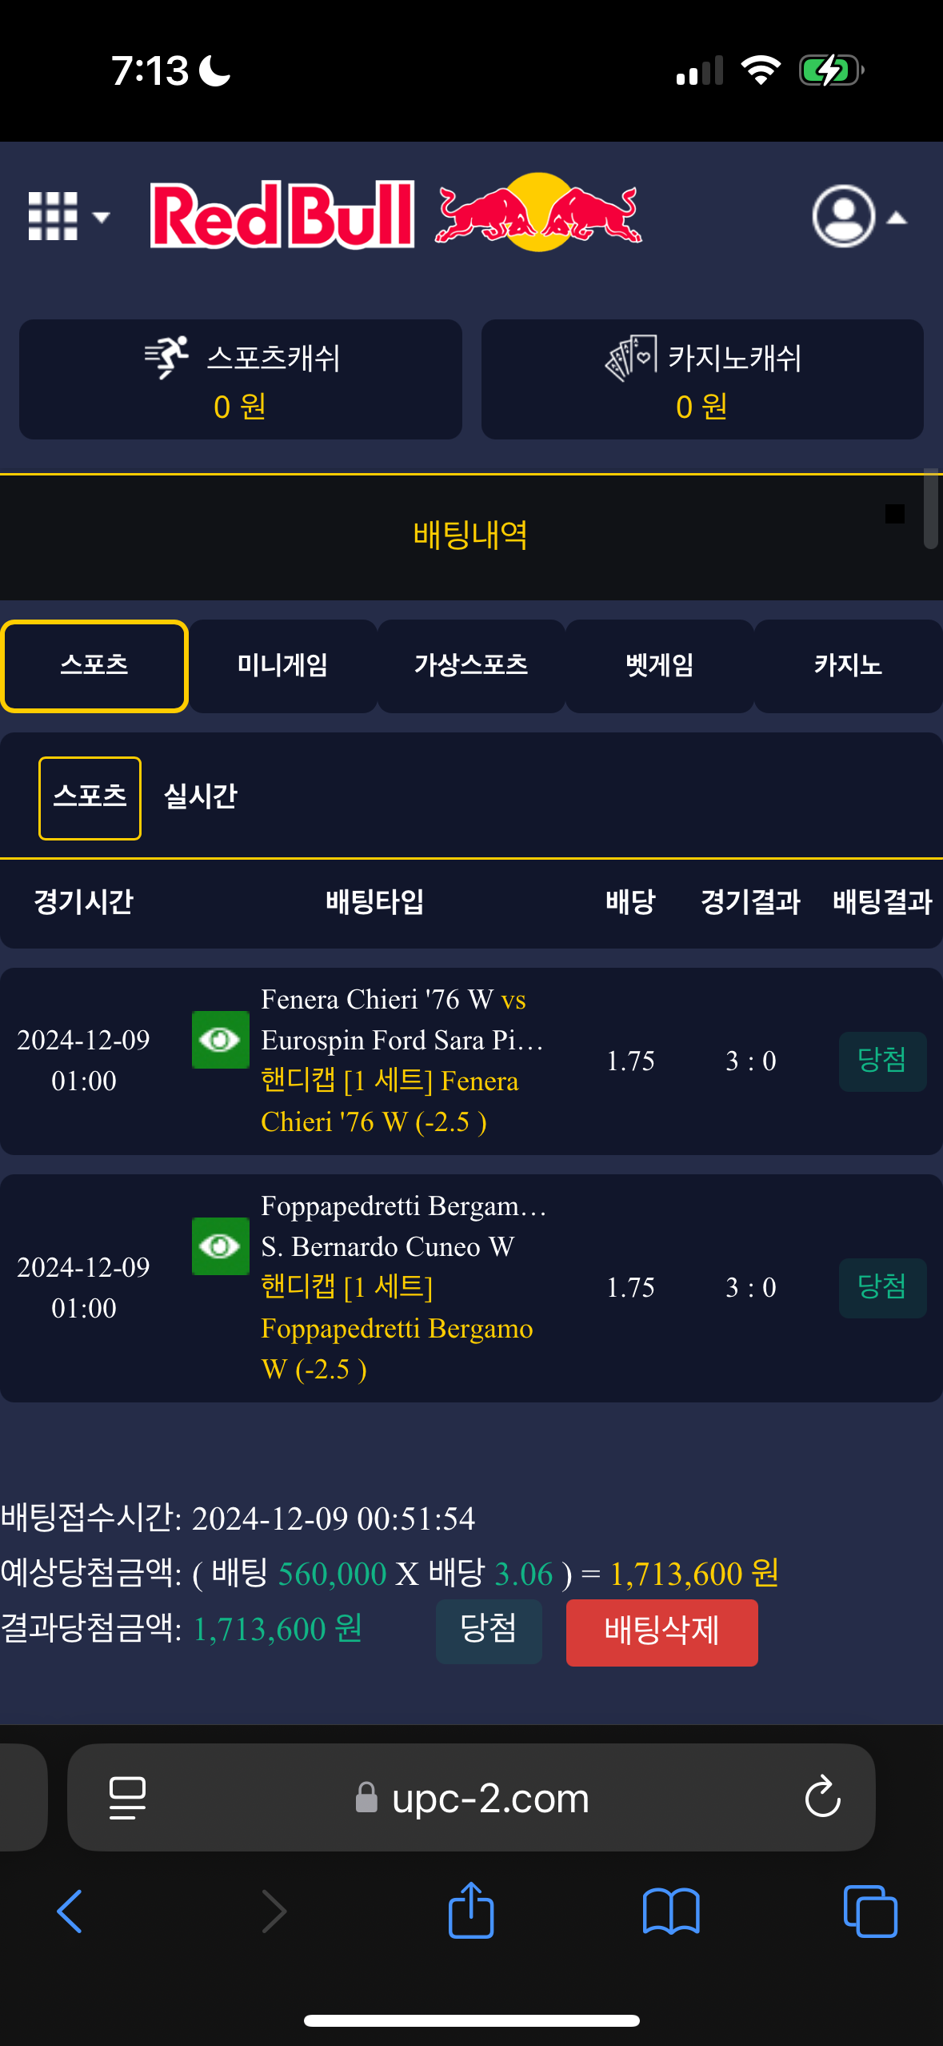The width and height of the screenshot is (943, 2046).
Task: Tap Safari's page settings icon
Action: (x=127, y=1798)
